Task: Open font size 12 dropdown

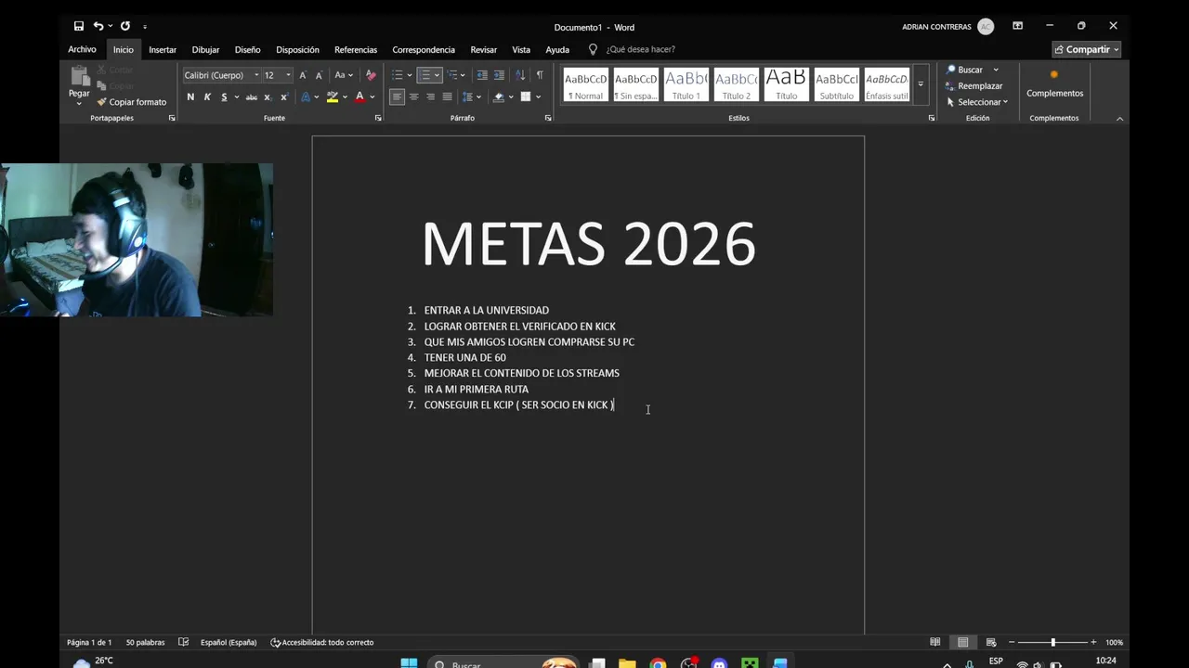Action: pos(288,75)
